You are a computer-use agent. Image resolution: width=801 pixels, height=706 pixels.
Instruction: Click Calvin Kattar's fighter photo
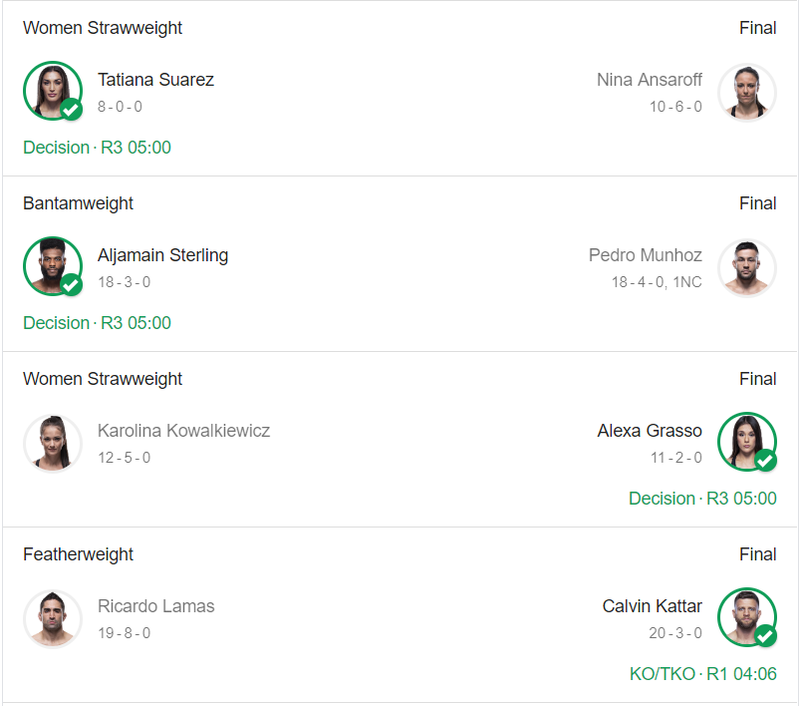coord(747,617)
